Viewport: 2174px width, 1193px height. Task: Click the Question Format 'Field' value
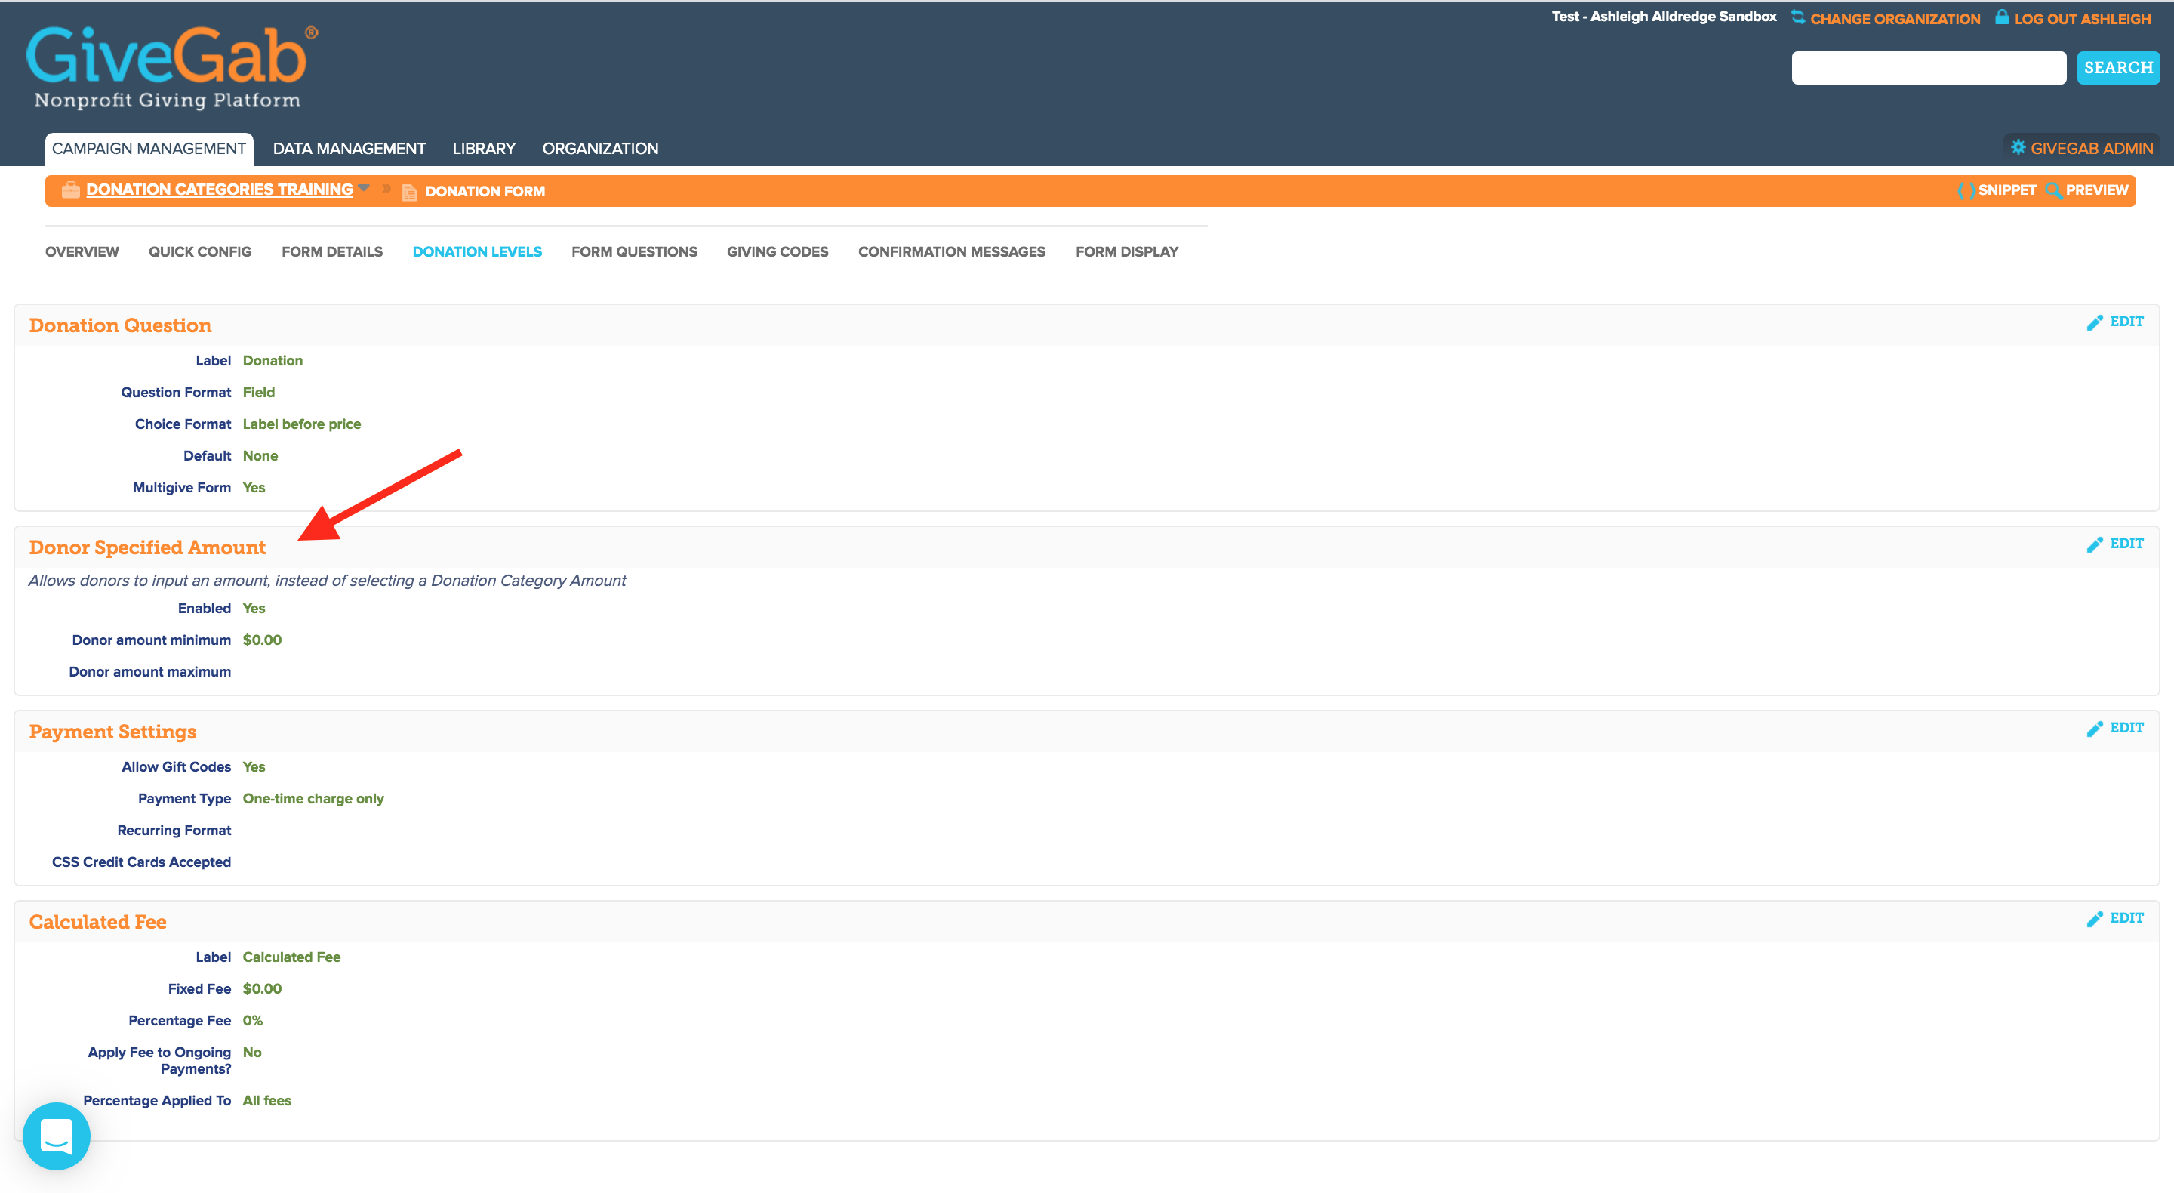coord(258,393)
